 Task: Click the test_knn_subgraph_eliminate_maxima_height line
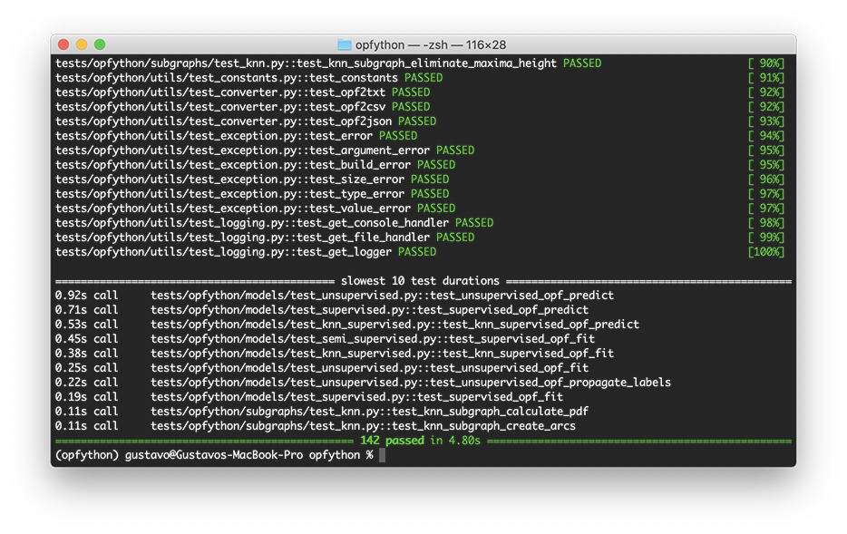[x=328, y=63]
